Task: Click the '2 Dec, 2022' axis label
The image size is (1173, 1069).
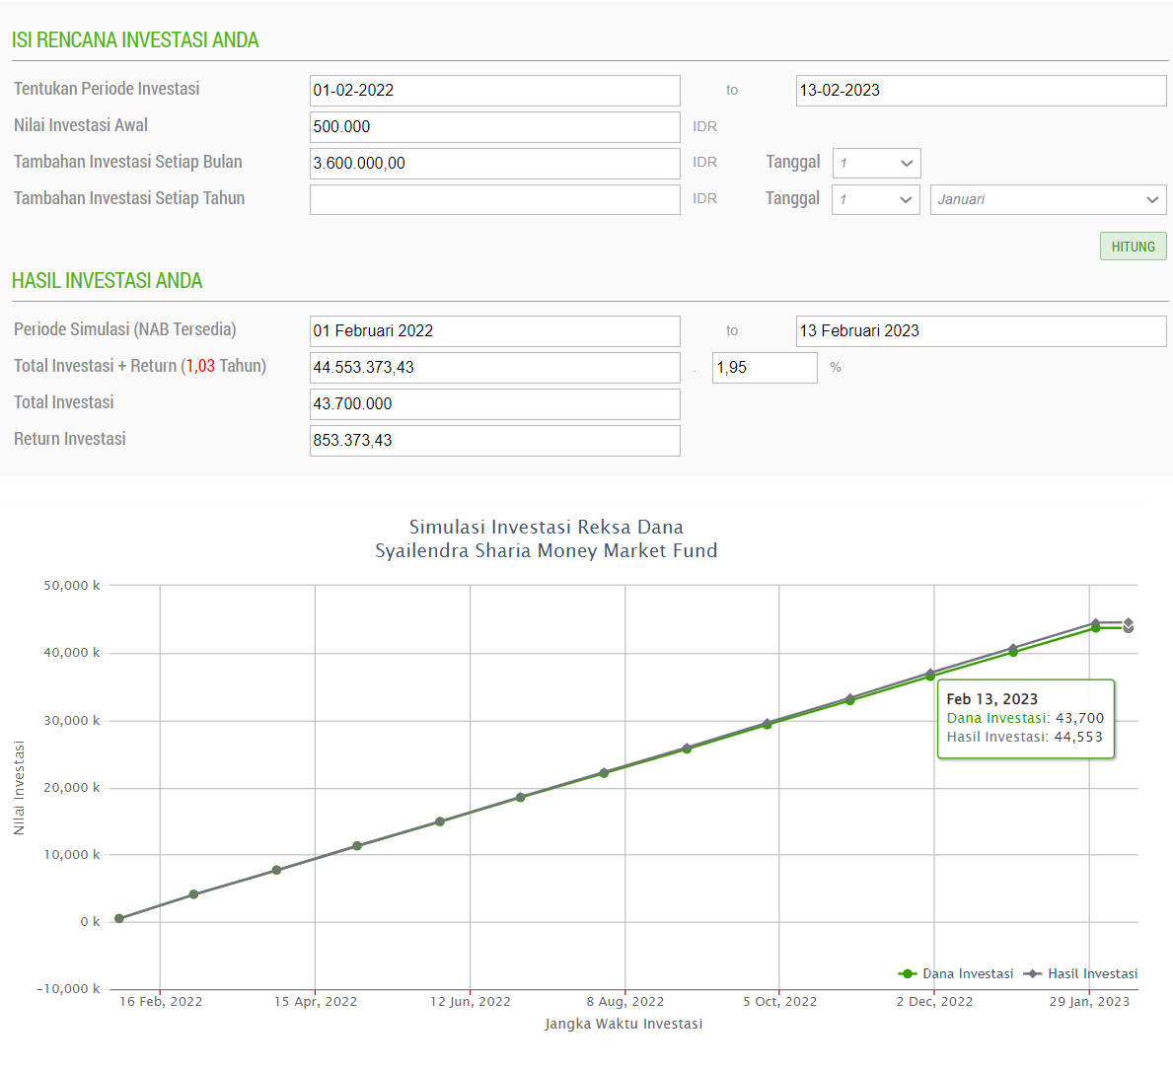Action: pyautogui.click(x=935, y=1002)
